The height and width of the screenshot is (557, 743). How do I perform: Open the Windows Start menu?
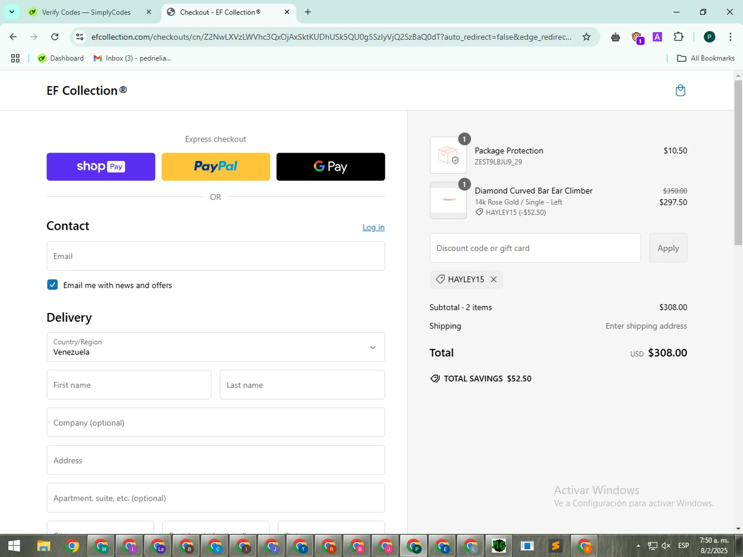click(x=14, y=546)
